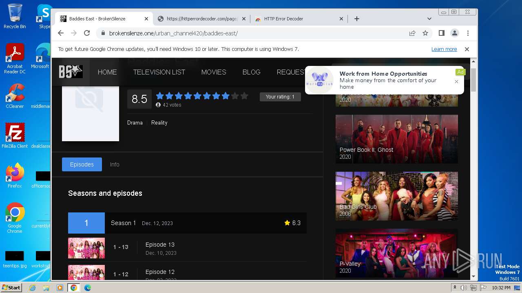Click Internet Explorer in taskbar
Screen dimensions: 522x293
(32, 288)
